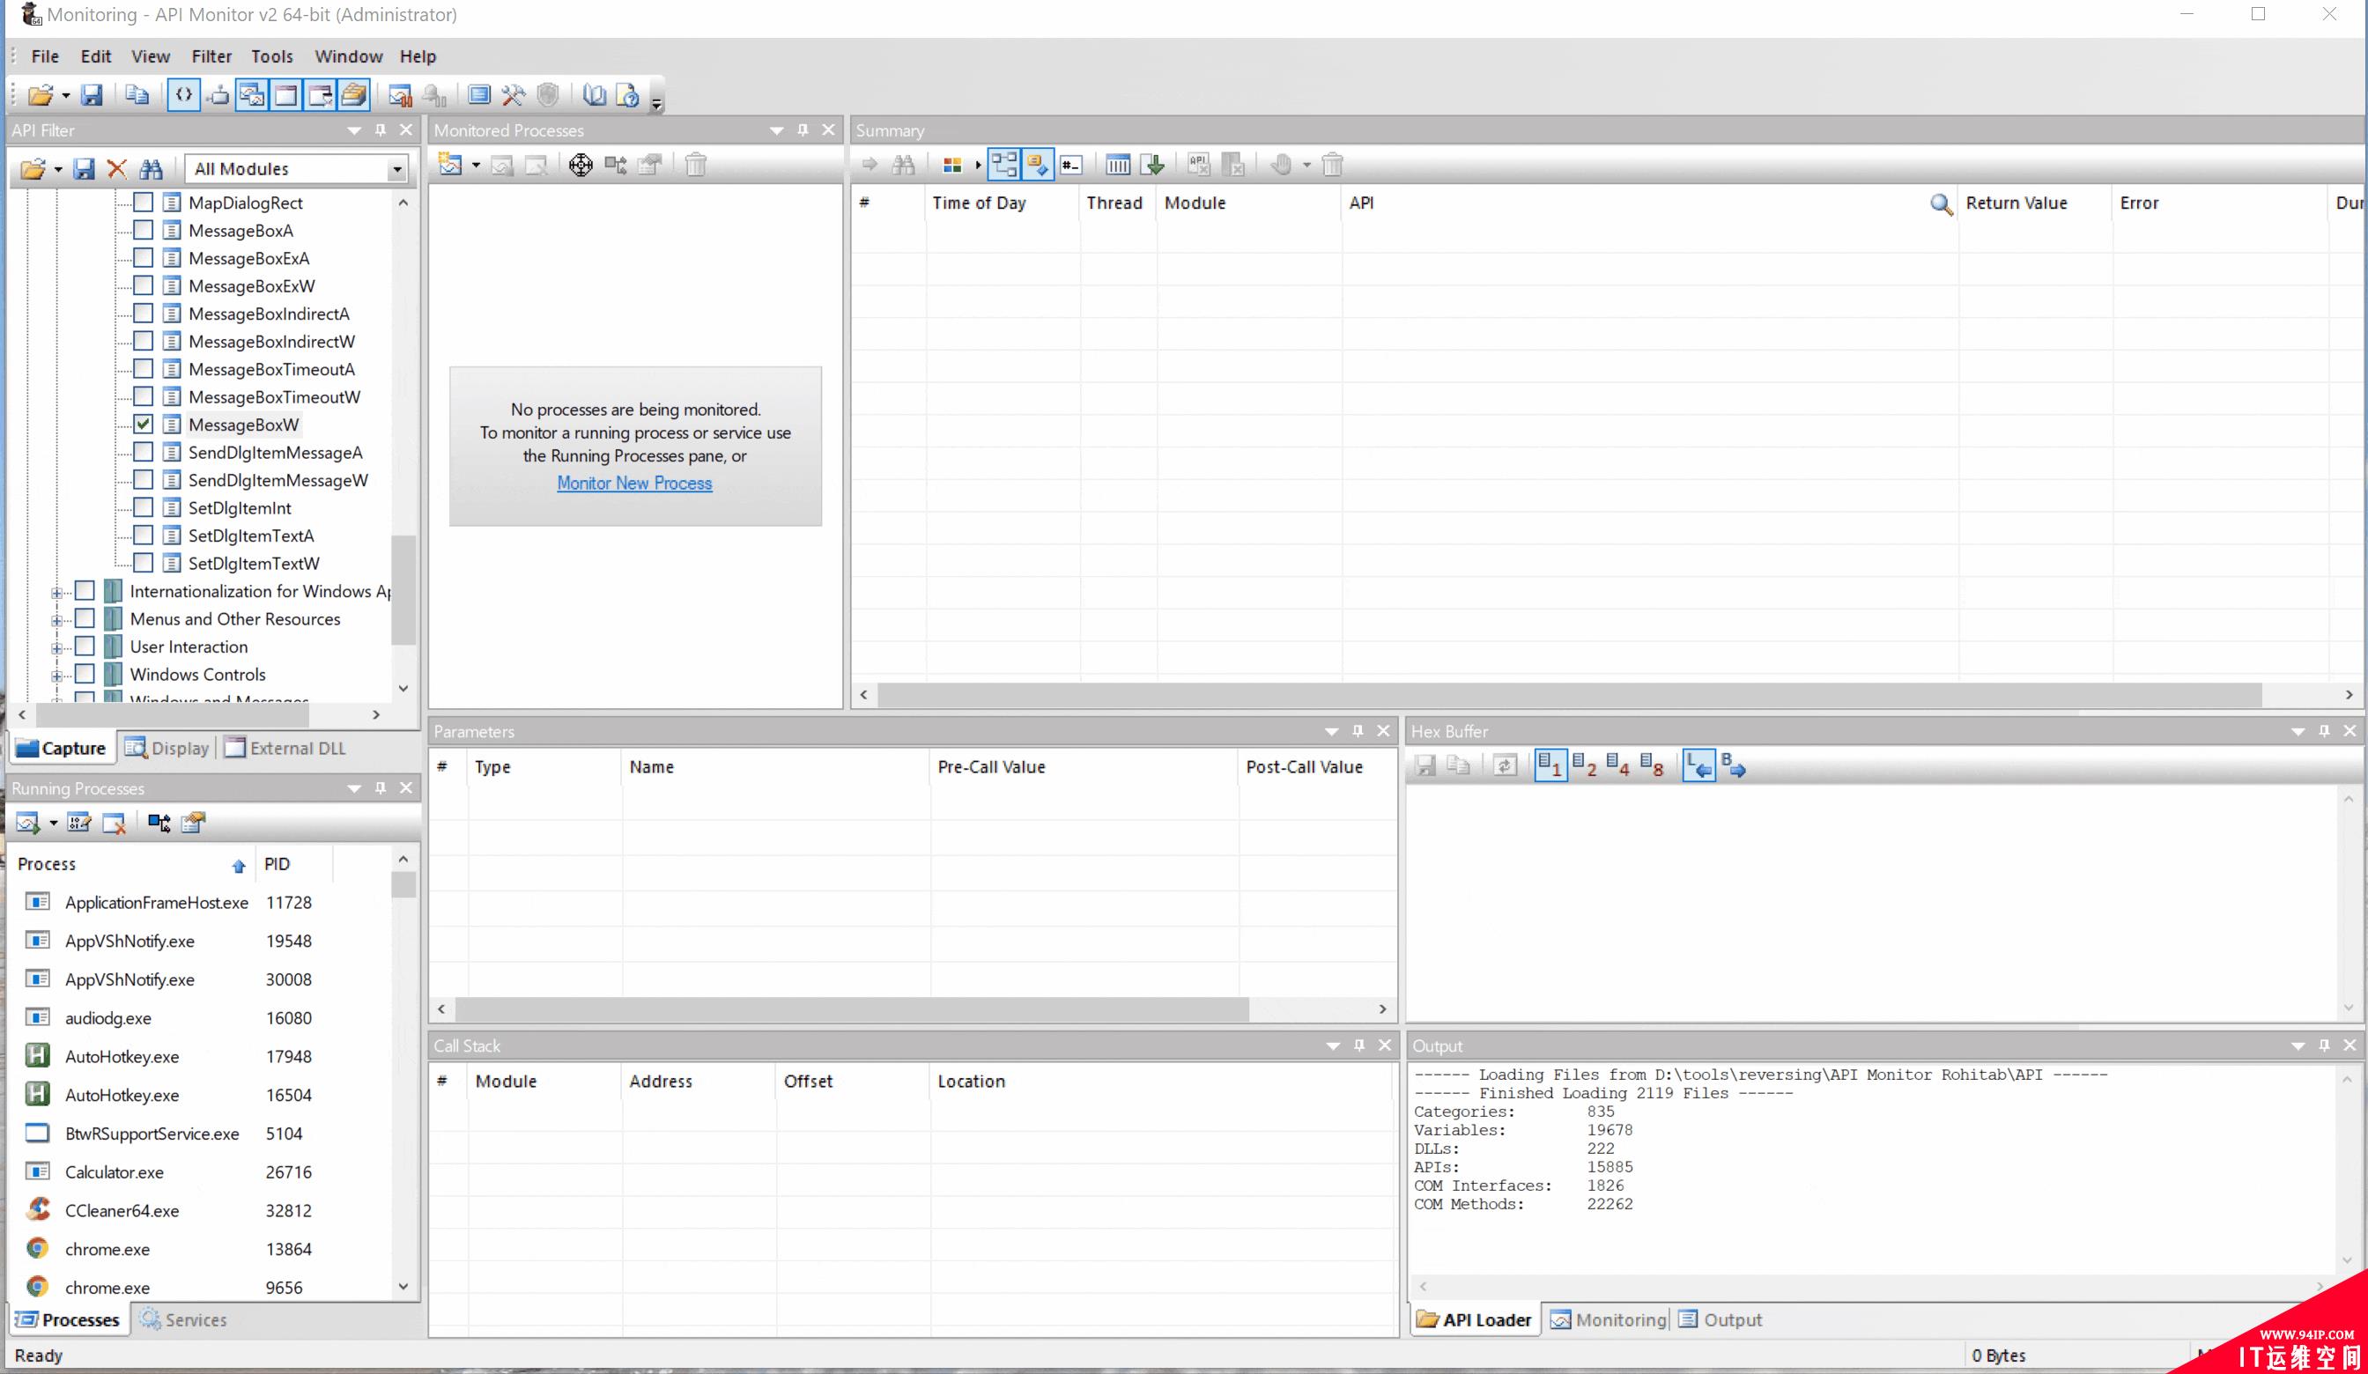Click the little-endian icon in Hex Buffer
The width and height of the screenshot is (2368, 1374).
pyautogui.click(x=1699, y=766)
